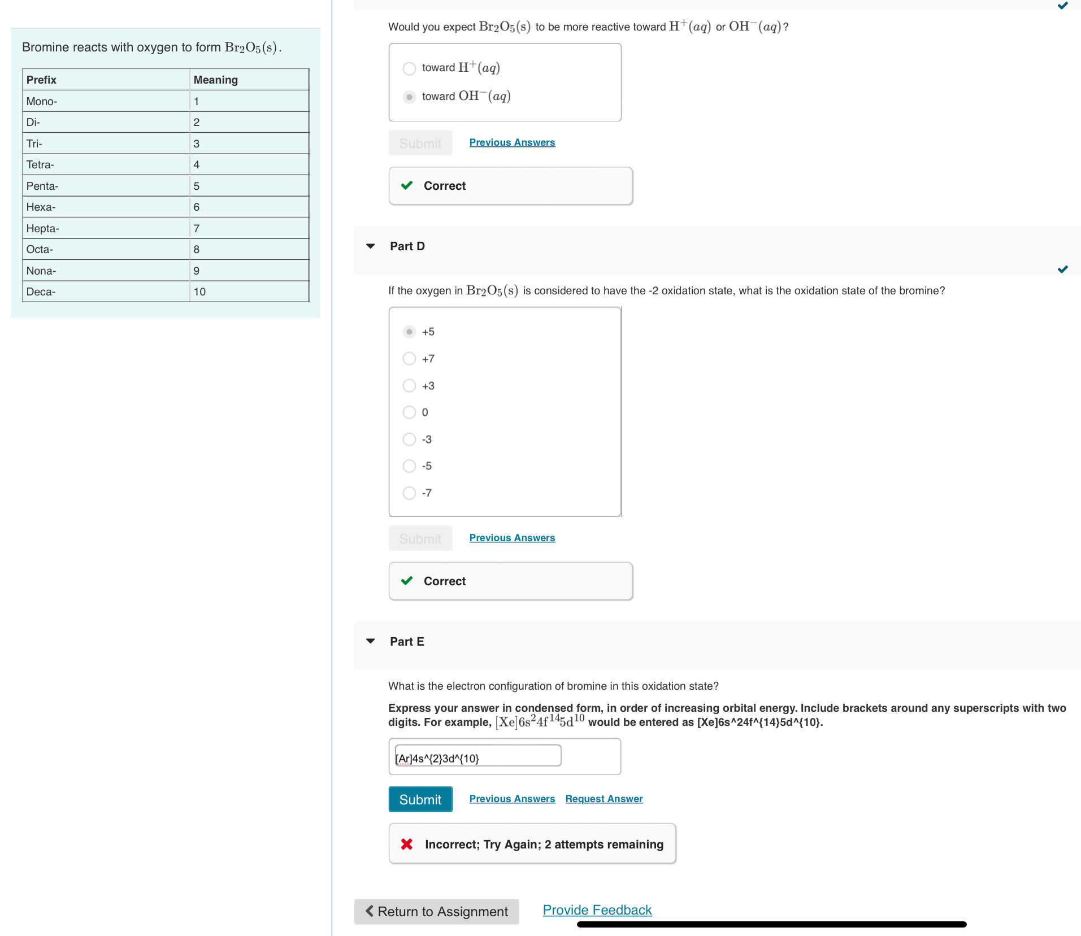
Task: Click the Tri- prefix cell
Action: point(106,143)
